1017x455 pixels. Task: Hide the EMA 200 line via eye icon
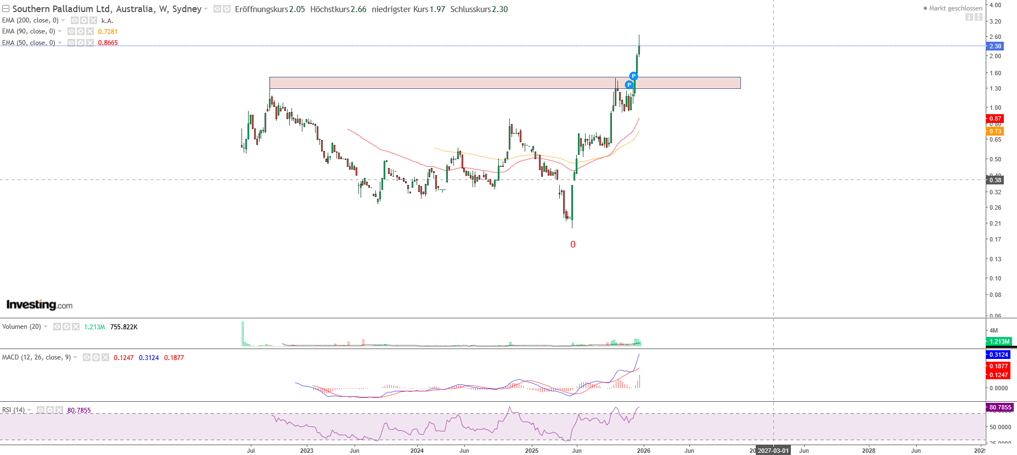(74, 20)
